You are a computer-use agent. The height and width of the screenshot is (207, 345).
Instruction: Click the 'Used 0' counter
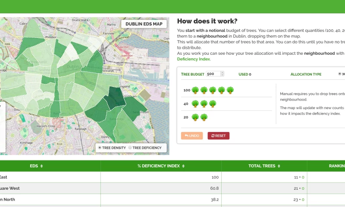tap(245, 74)
